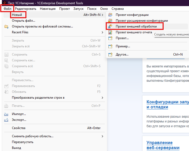Open the Редактировать menu
This screenshot has width=189, height=151.
tap(26, 9)
